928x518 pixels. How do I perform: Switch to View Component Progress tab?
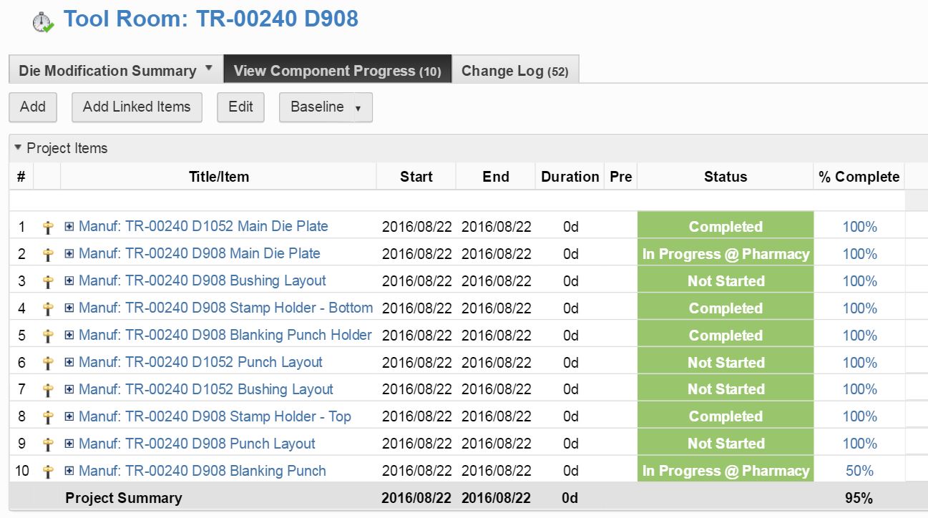pos(338,71)
